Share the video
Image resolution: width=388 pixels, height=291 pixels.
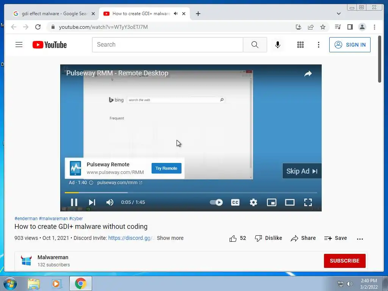tap(304, 238)
